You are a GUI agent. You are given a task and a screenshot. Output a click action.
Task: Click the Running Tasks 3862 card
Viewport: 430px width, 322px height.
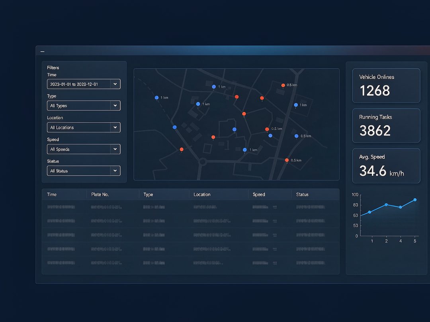[386, 126]
